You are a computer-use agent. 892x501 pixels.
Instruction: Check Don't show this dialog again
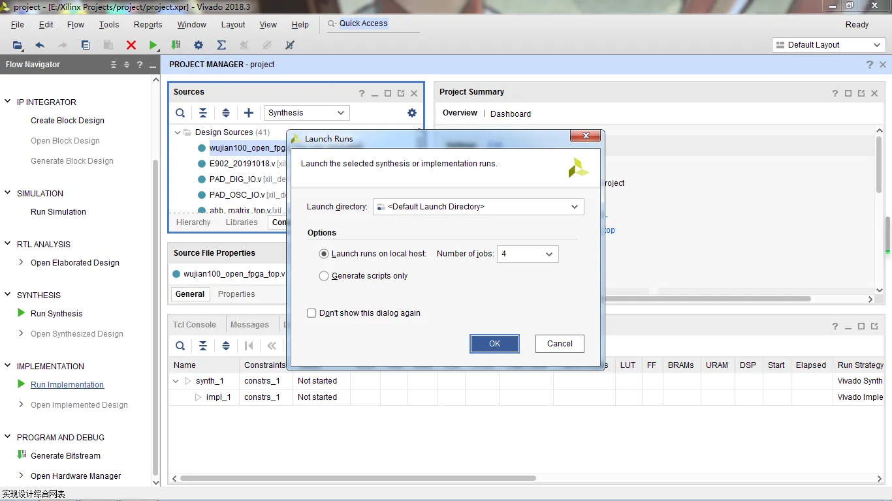pos(311,313)
